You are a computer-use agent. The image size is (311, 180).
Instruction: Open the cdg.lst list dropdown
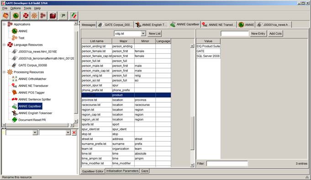point(143,33)
